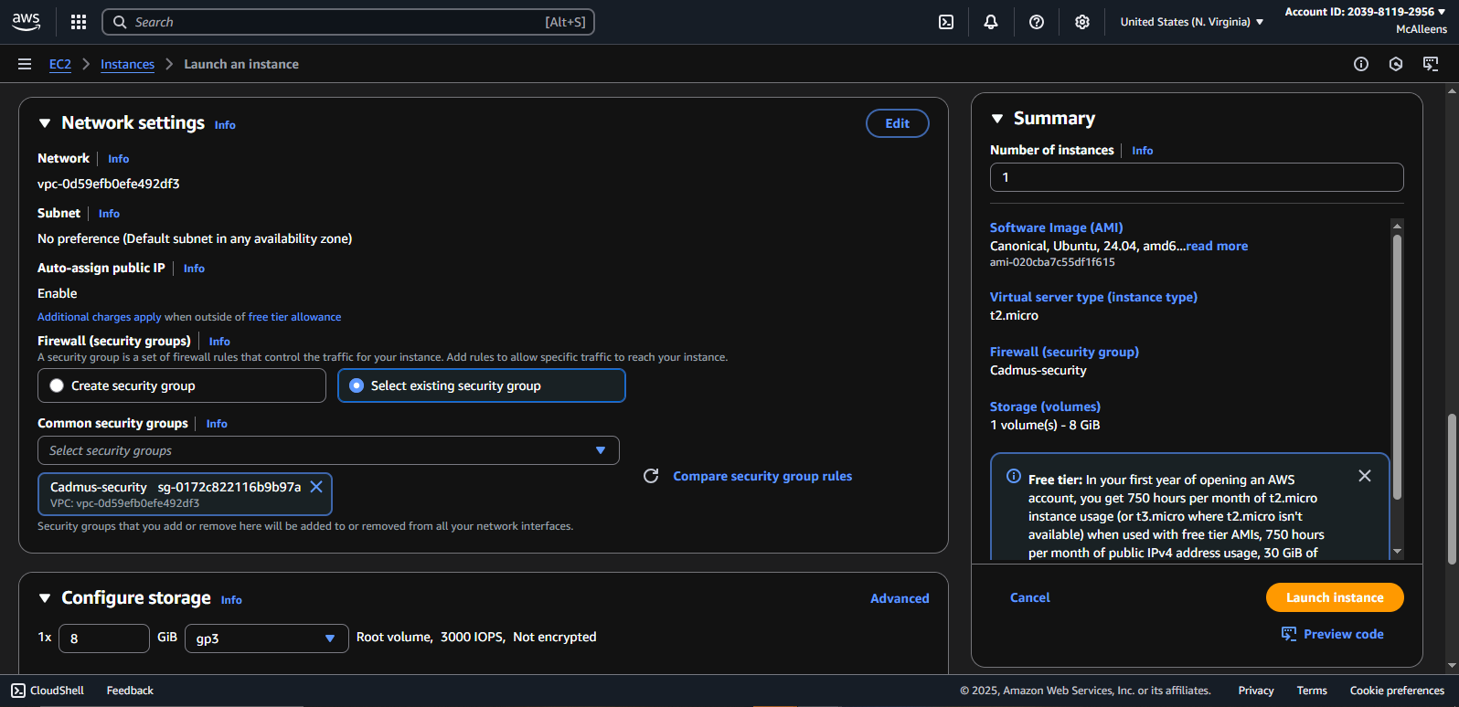Open the Info link next to Network settings
This screenshot has height=707, width=1459.
(x=225, y=125)
